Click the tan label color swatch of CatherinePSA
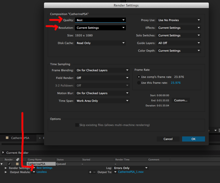 pyautogui.click(x=17, y=164)
